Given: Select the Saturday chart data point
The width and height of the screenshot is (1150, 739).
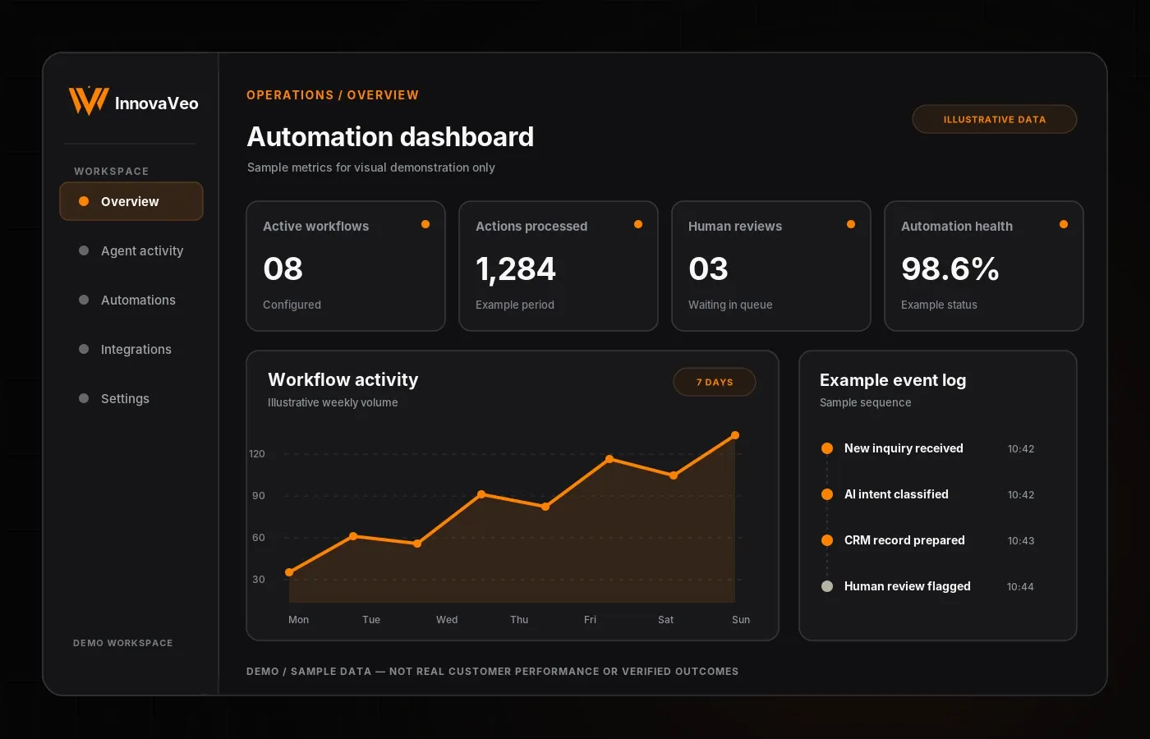Looking at the screenshot, I should (x=674, y=475).
